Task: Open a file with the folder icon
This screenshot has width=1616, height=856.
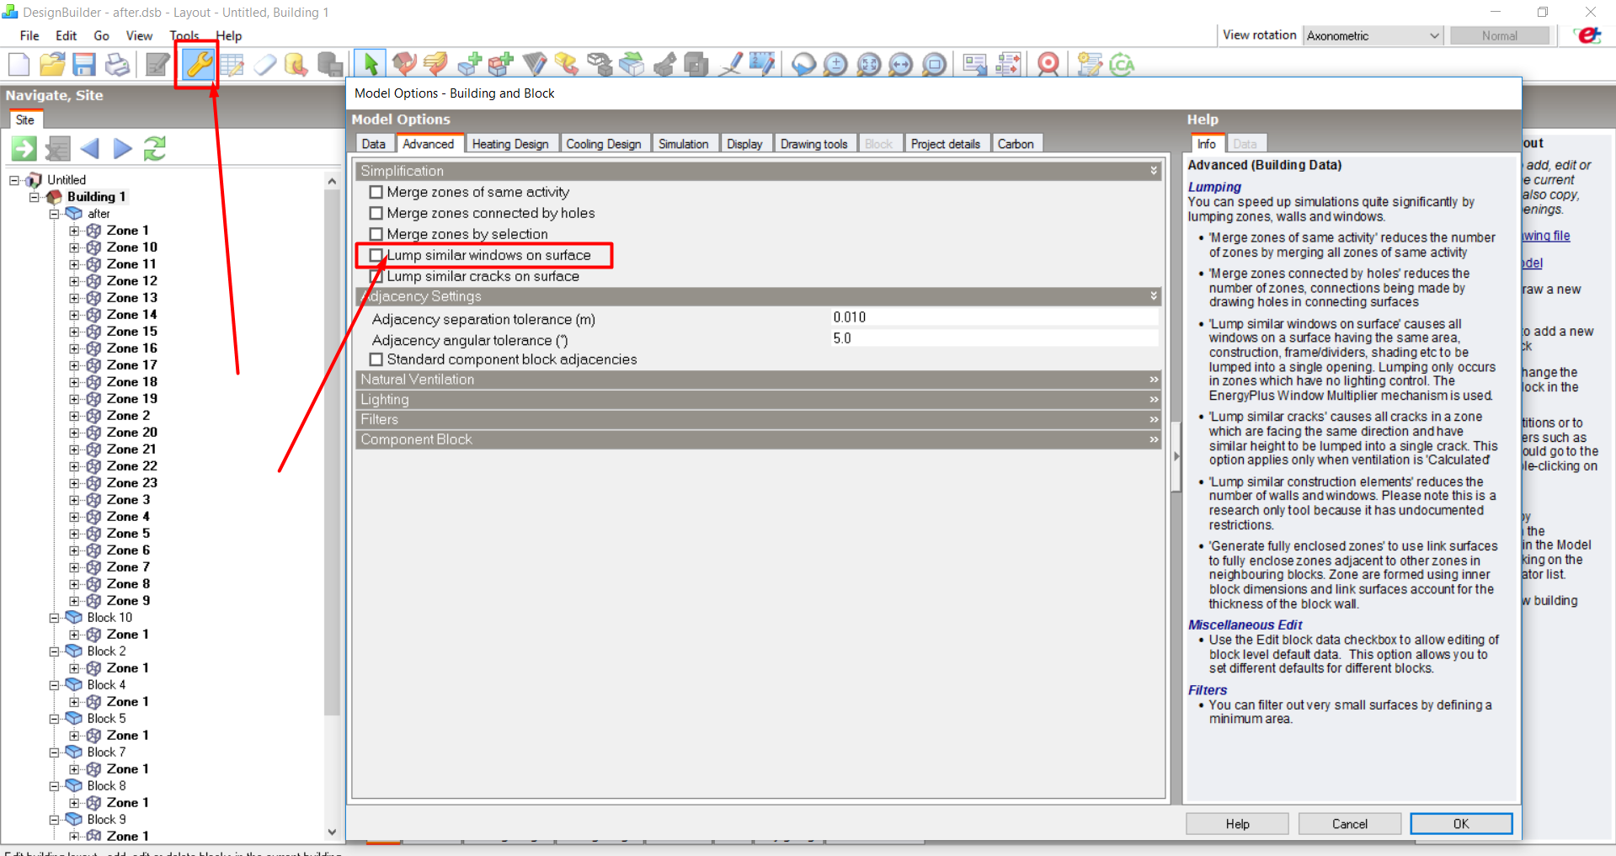Action: [52, 64]
